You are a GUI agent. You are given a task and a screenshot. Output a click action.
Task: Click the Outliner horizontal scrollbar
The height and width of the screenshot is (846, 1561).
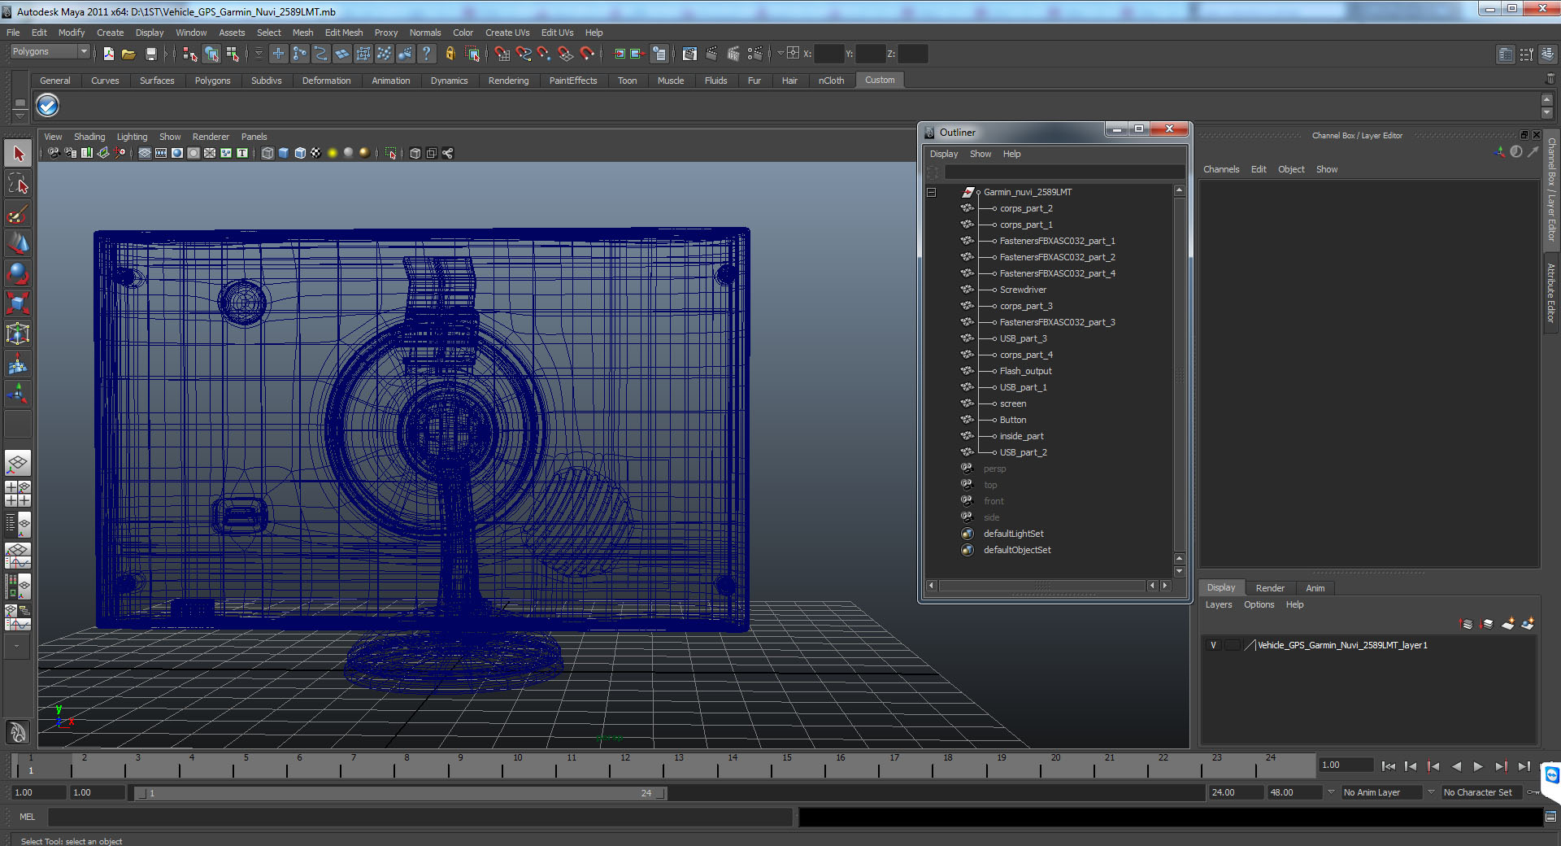tap(1042, 586)
